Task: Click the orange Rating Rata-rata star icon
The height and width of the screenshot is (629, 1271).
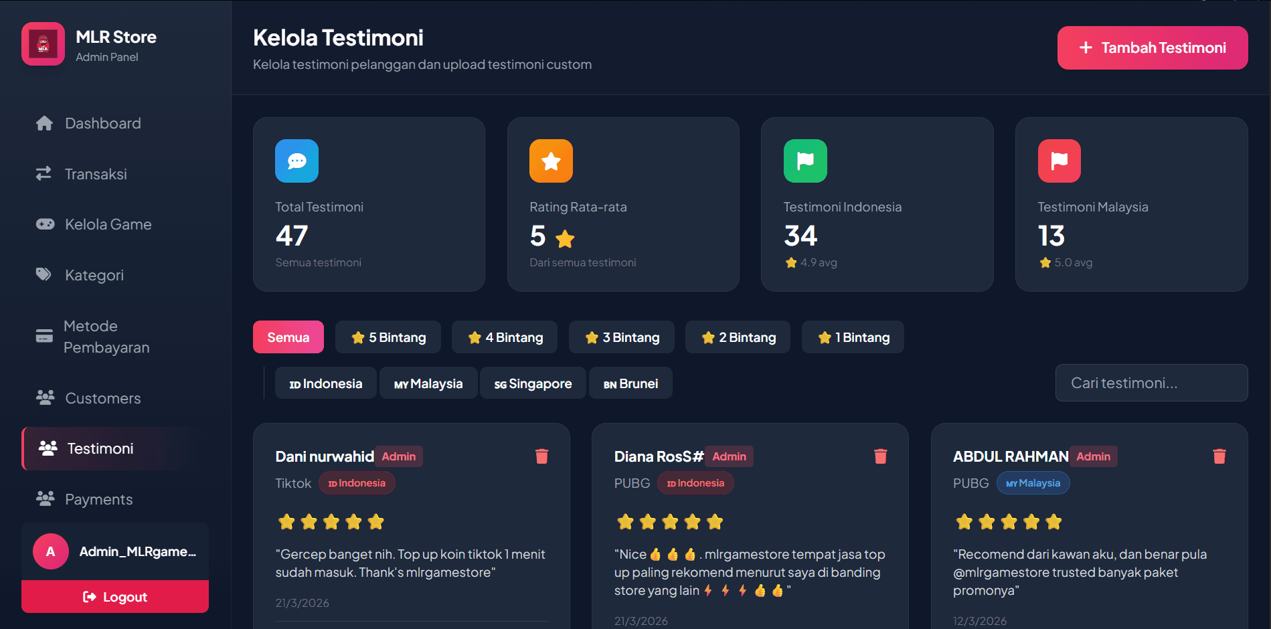Action: pos(551,161)
